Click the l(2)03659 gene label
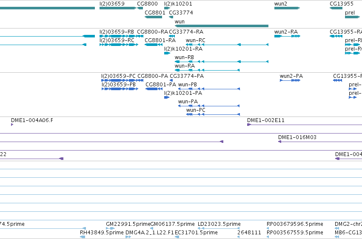362x239 pixels. [112, 4]
